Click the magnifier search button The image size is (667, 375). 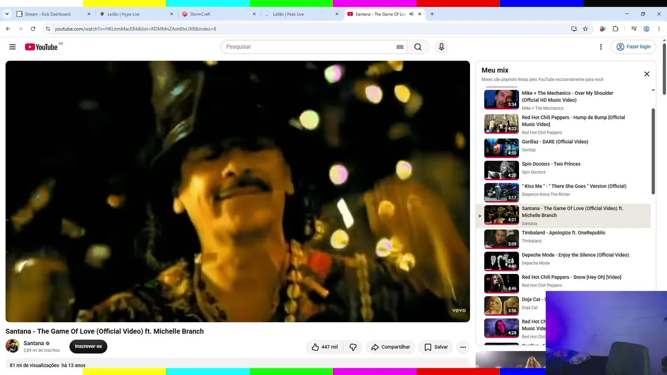(x=418, y=47)
